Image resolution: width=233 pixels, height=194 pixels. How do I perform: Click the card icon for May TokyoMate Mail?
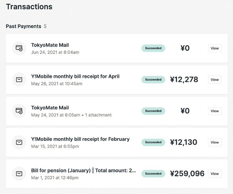point(19,111)
